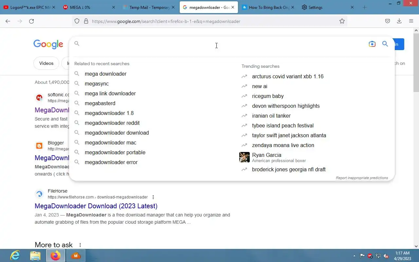Open the taskbar clock showing 1:17 AM

(x=403, y=256)
